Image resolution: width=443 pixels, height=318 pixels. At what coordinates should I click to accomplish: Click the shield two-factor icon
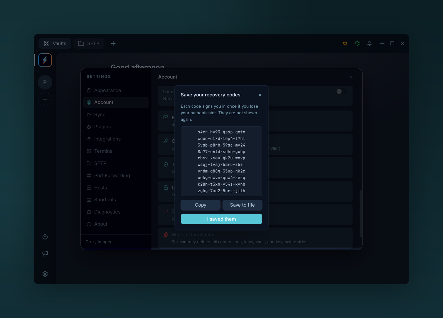(166, 164)
